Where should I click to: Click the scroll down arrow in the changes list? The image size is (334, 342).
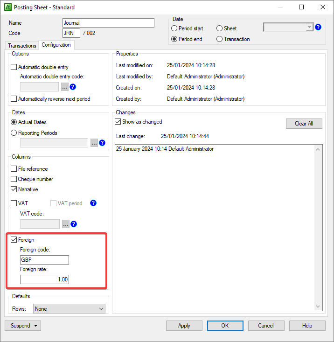tap(318, 307)
